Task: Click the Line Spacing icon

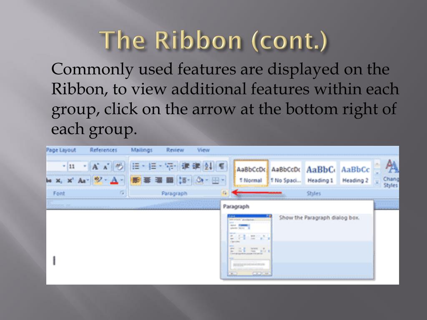Action: [x=183, y=180]
